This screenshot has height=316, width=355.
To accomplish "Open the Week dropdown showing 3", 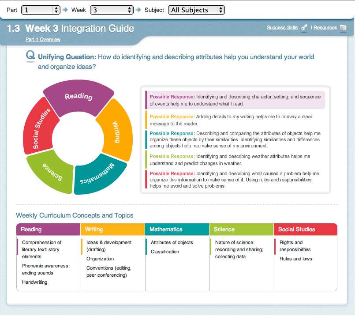I will tap(112, 10).
